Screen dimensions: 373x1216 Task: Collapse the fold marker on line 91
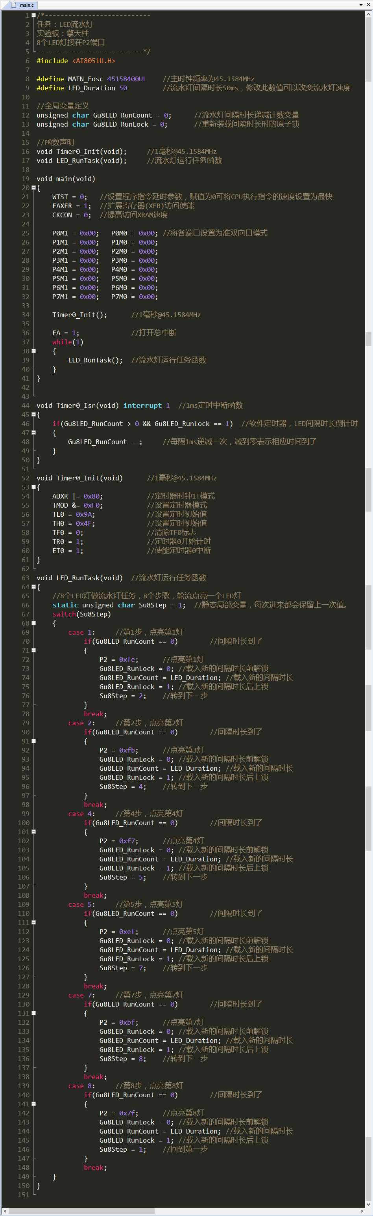pos(33,741)
